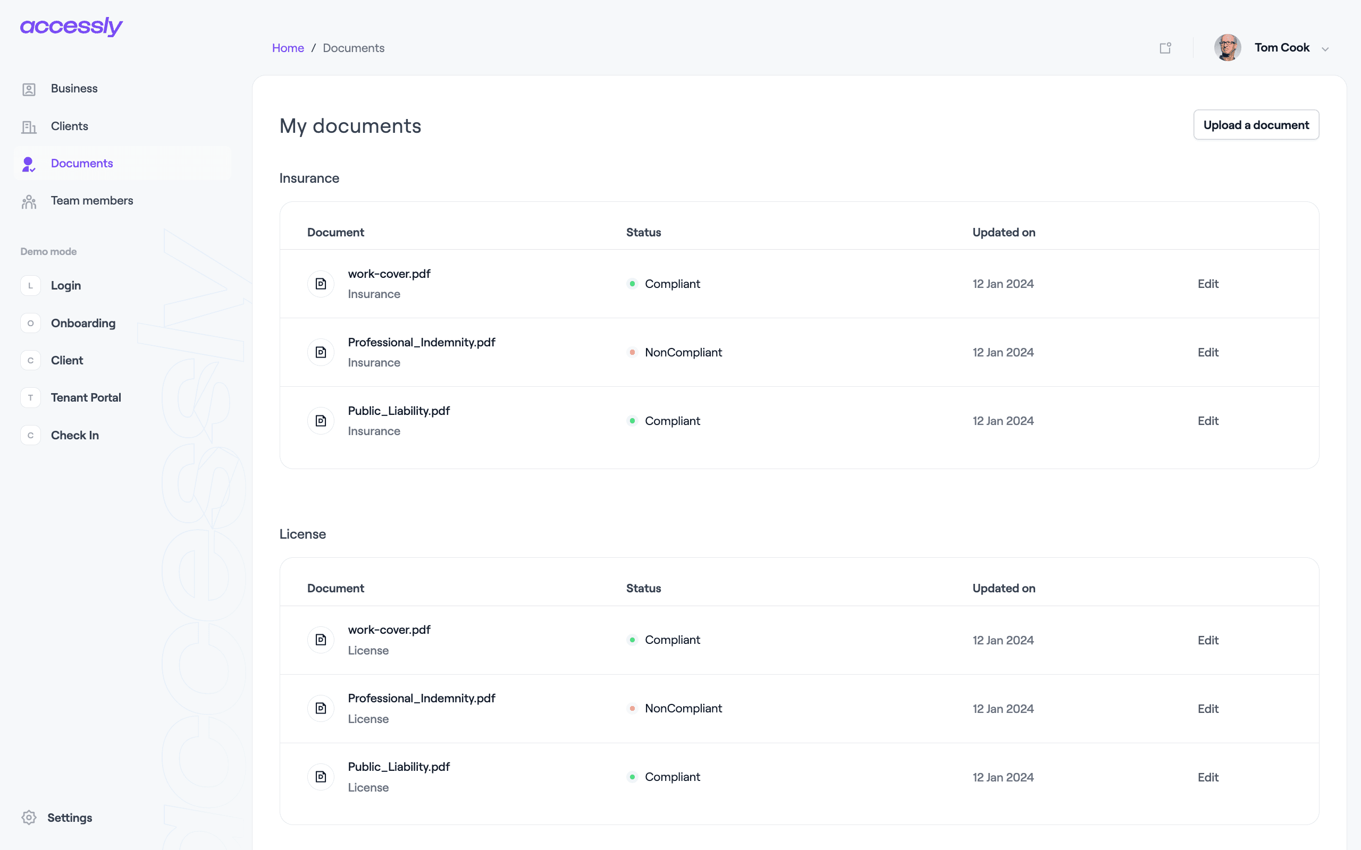The width and height of the screenshot is (1361, 850).
Task: Click the Tenant Portal T badge icon
Action: coord(30,397)
